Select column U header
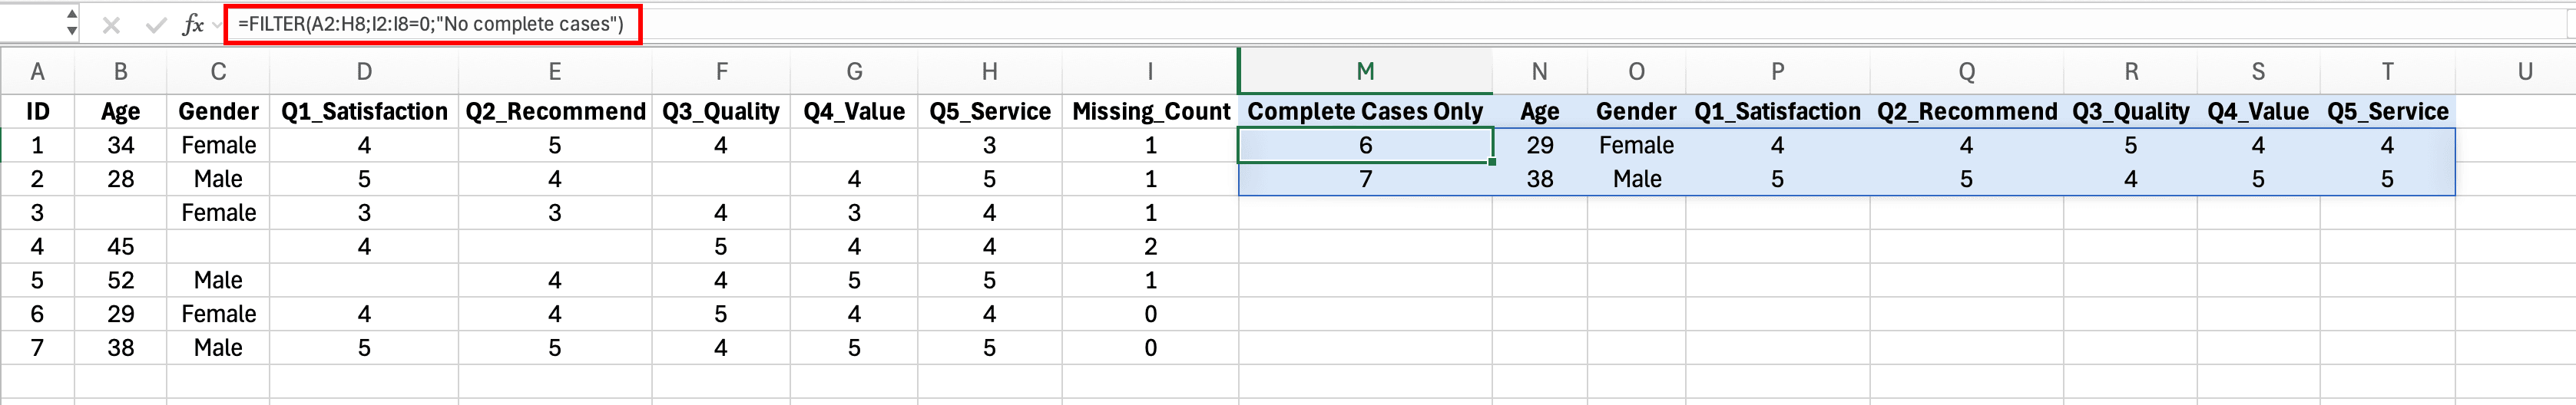This screenshot has height=405, width=2576. (2524, 72)
